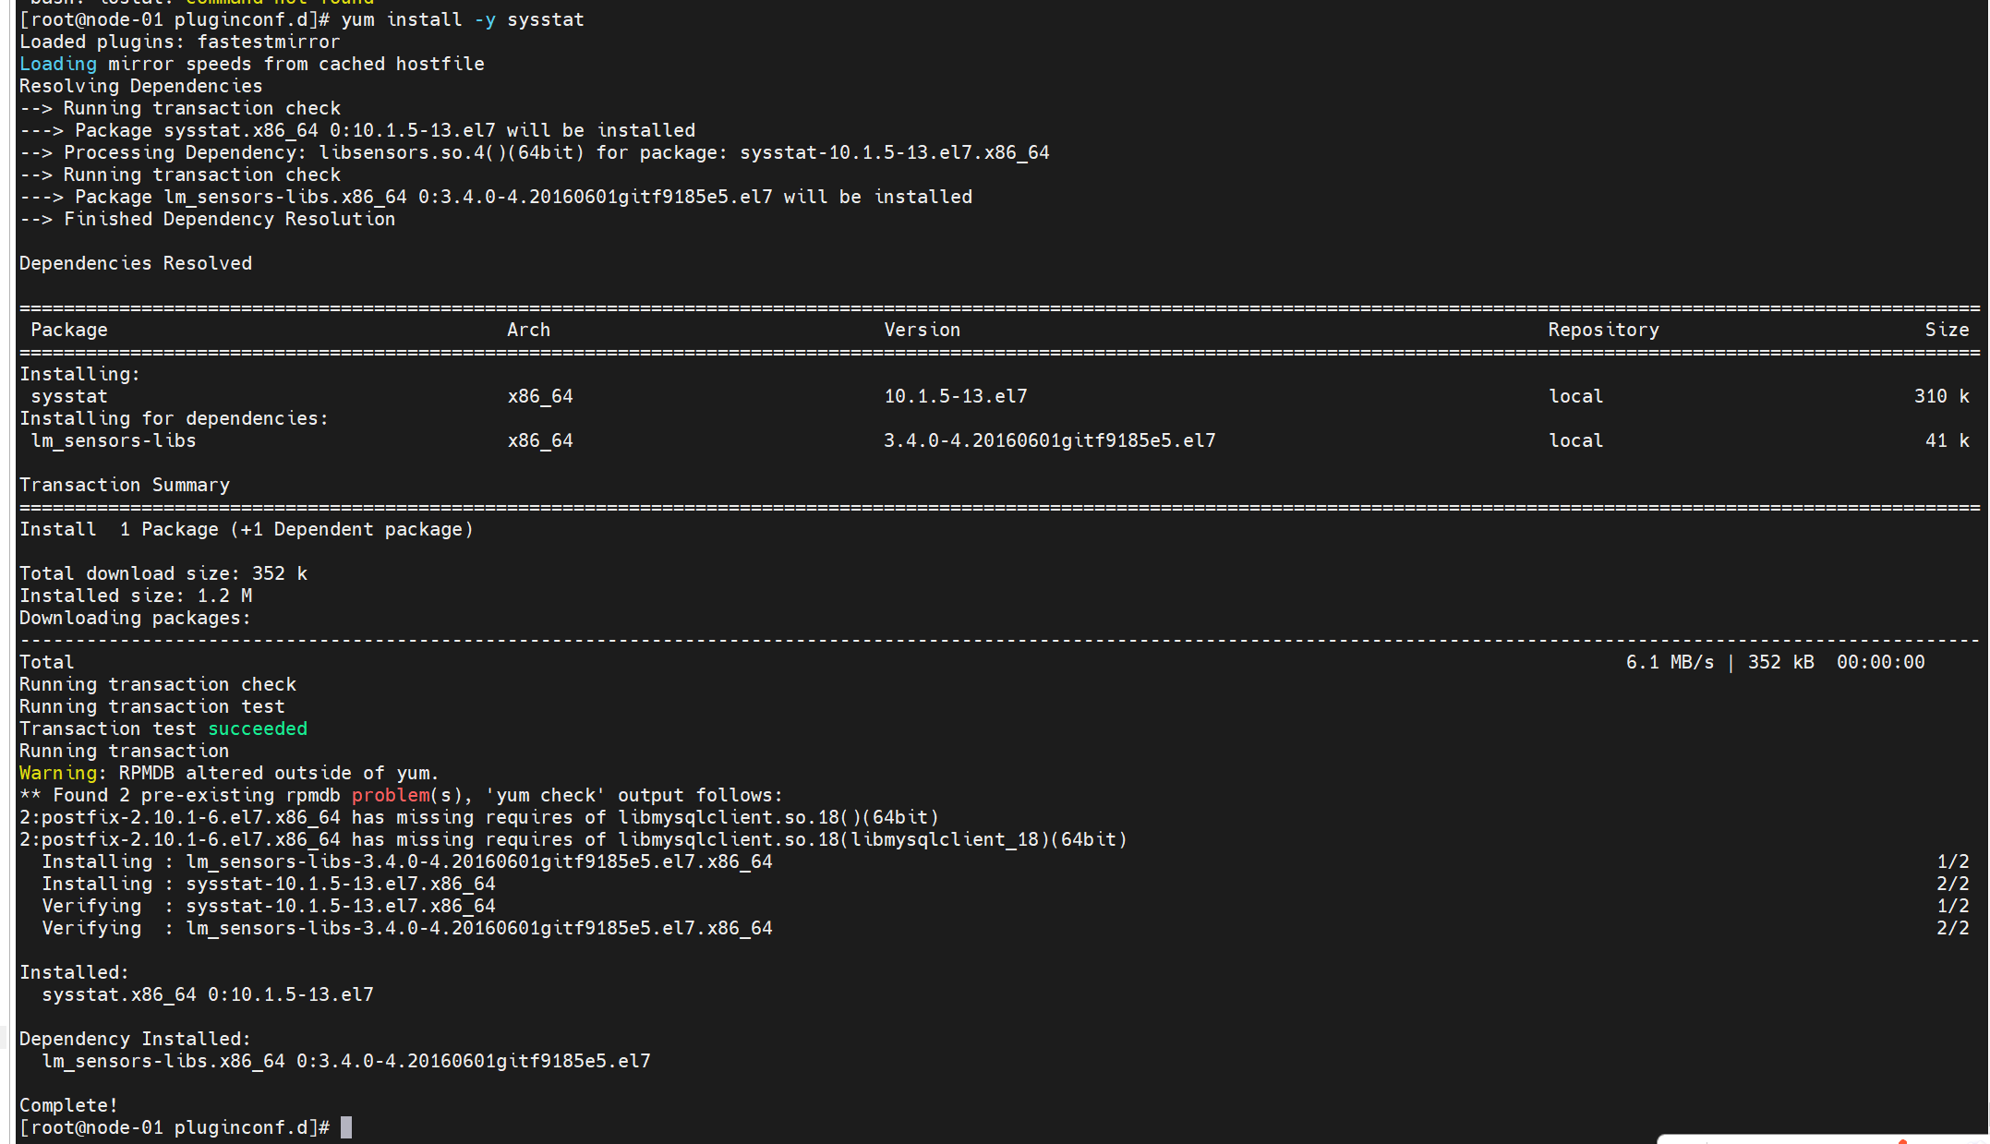Viewport: 1990px width, 1144px height.
Task: Click the sysstat package name in table
Action: 69,396
